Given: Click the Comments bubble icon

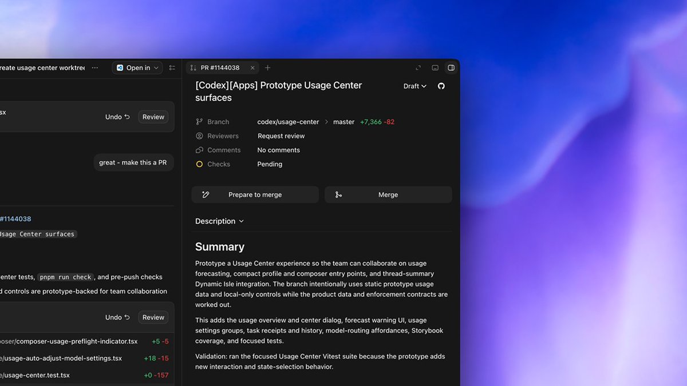Looking at the screenshot, I should pos(199,150).
